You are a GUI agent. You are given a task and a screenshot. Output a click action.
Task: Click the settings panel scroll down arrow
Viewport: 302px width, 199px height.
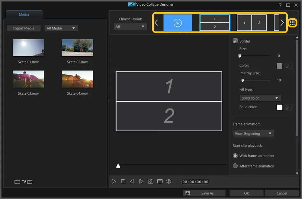(x=297, y=174)
